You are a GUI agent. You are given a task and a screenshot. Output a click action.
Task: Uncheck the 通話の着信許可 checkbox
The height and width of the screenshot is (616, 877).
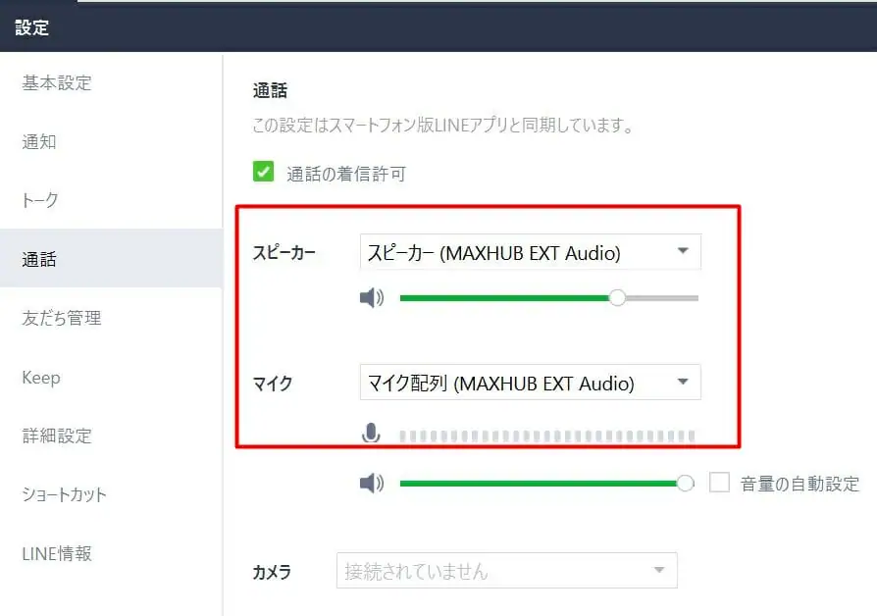pyautogui.click(x=264, y=172)
